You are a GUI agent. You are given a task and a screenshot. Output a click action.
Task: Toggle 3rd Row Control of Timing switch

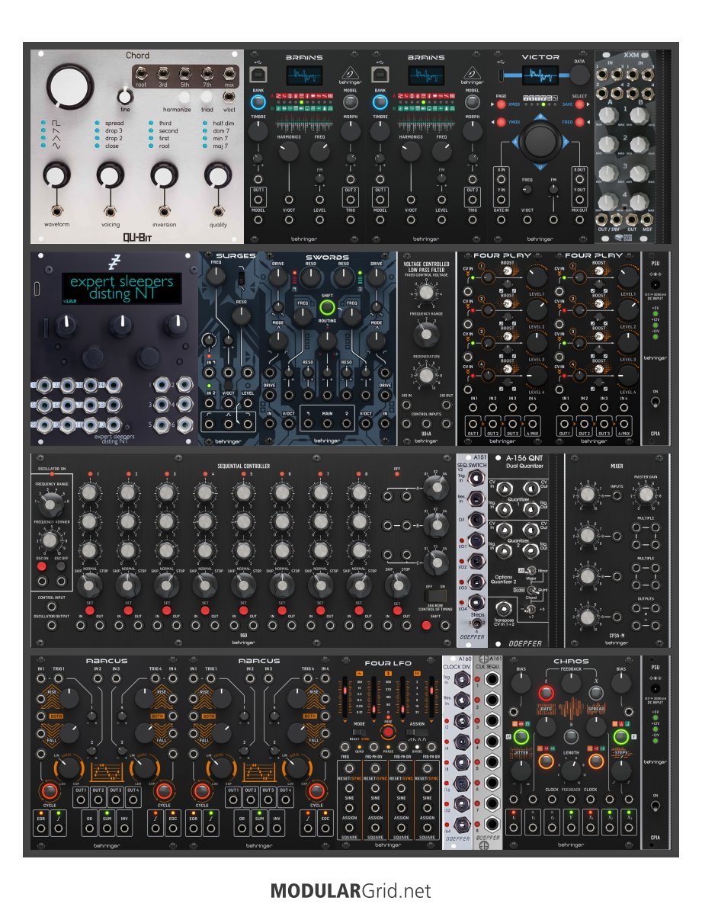tap(435, 596)
